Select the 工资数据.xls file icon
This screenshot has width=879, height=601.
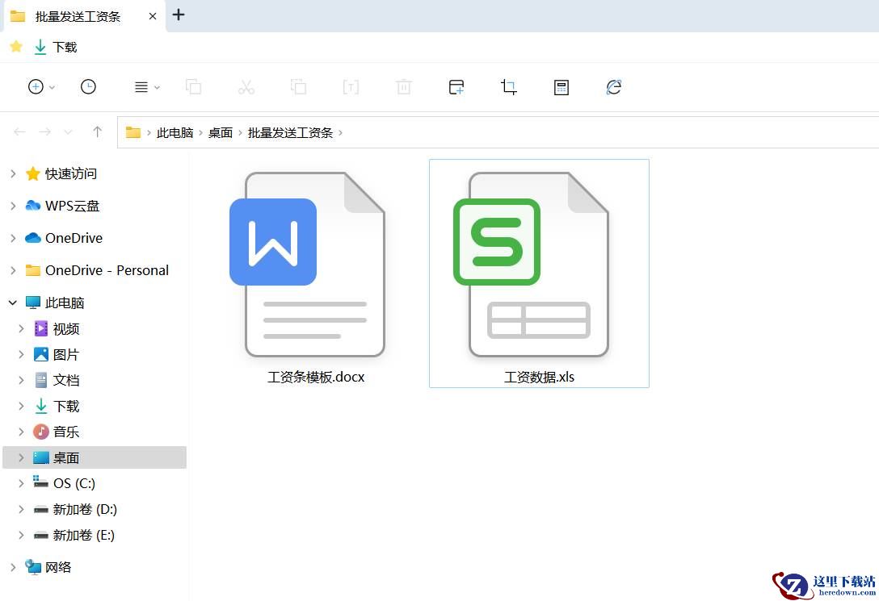532,264
